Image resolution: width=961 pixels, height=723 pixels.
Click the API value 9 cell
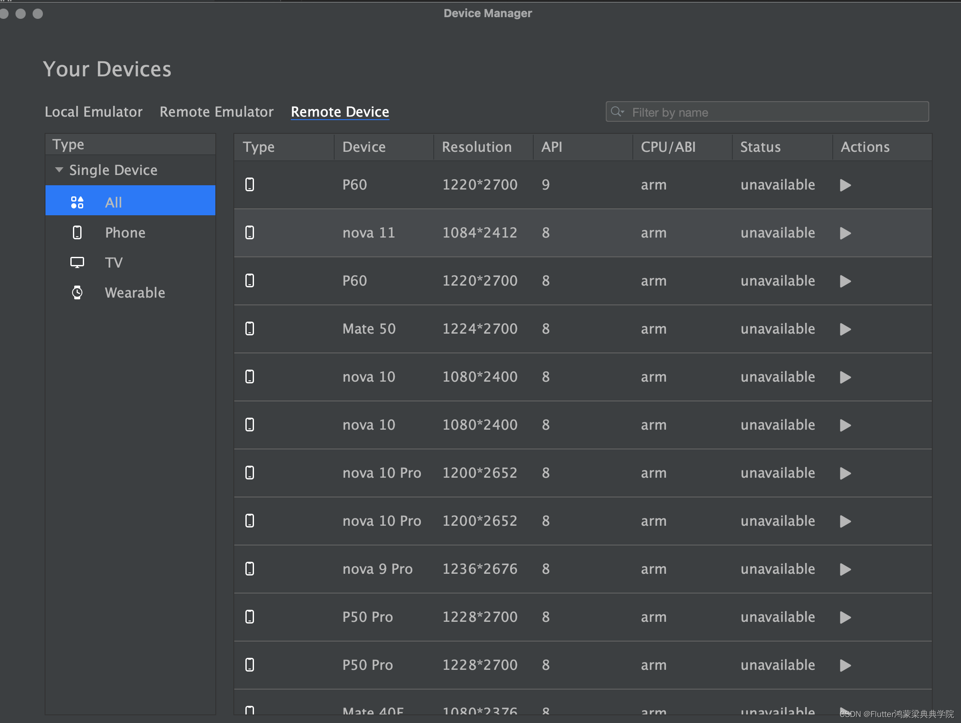(546, 184)
